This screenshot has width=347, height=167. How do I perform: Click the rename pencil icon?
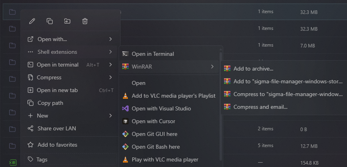32,21
